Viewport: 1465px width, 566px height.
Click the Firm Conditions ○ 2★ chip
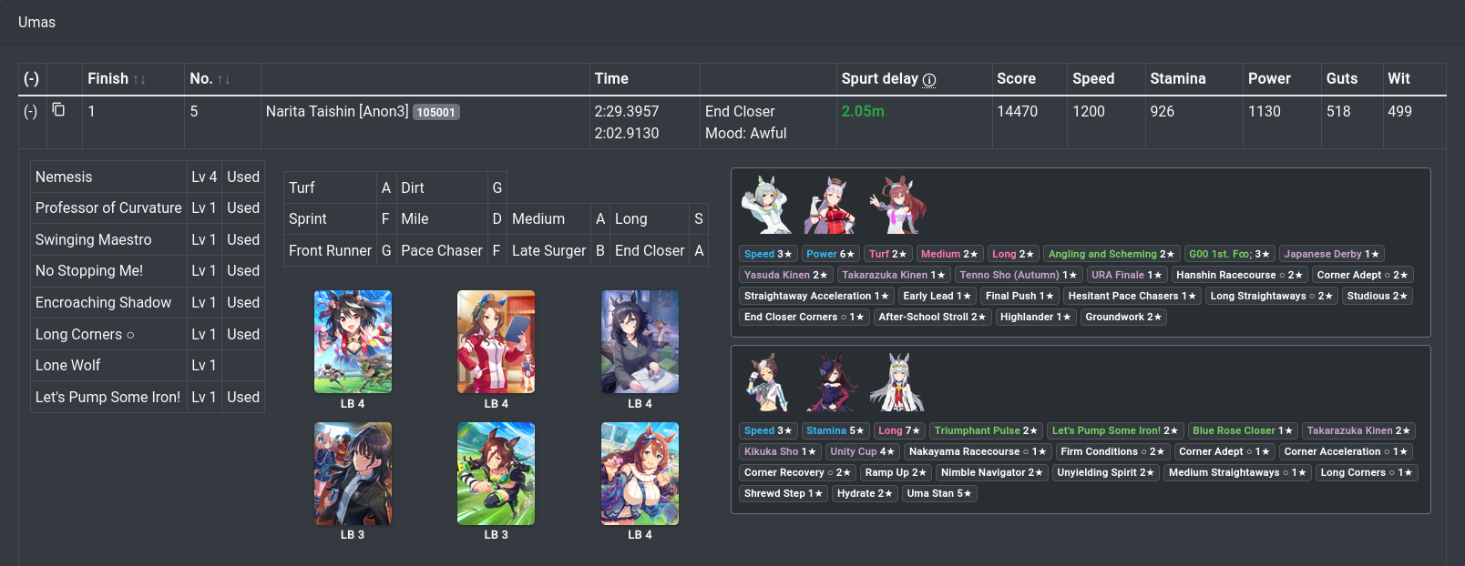tap(1112, 451)
